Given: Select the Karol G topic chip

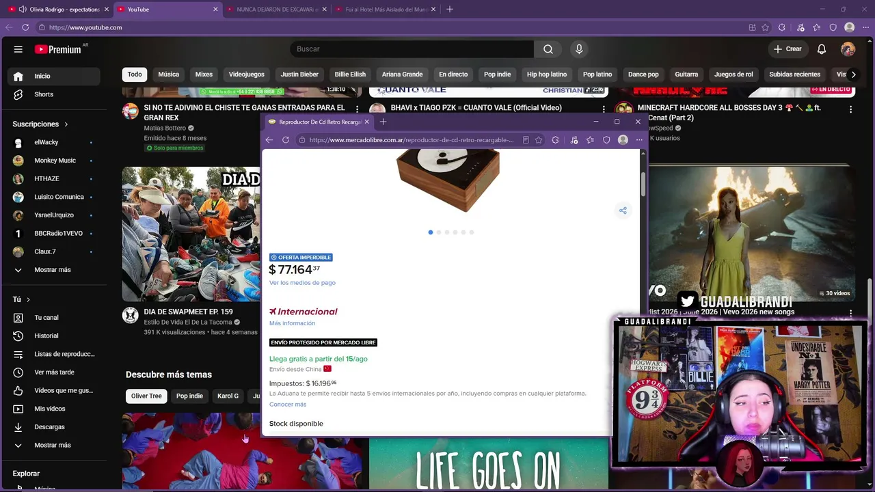Looking at the screenshot, I should tap(228, 396).
